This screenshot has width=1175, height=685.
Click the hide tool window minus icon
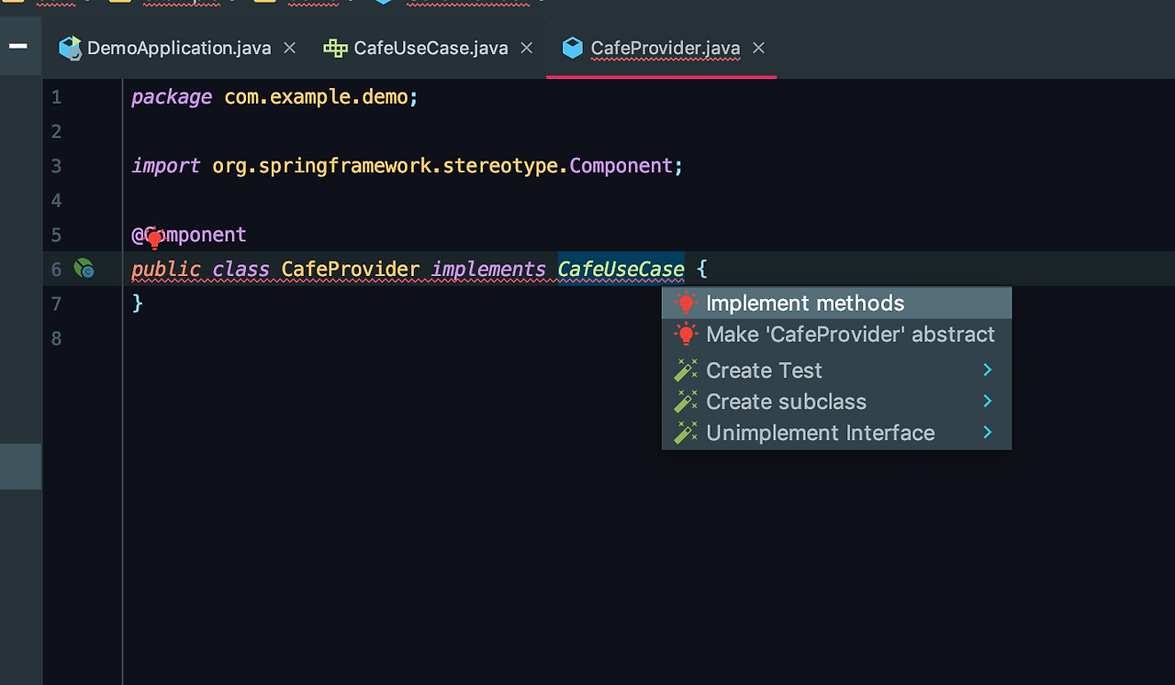[17, 46]
